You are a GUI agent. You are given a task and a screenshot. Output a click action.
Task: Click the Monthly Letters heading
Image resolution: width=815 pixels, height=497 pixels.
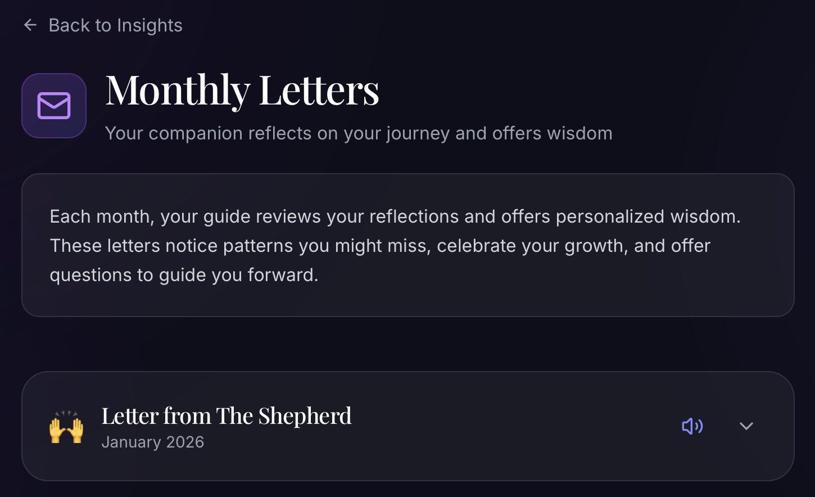[242, 90]
